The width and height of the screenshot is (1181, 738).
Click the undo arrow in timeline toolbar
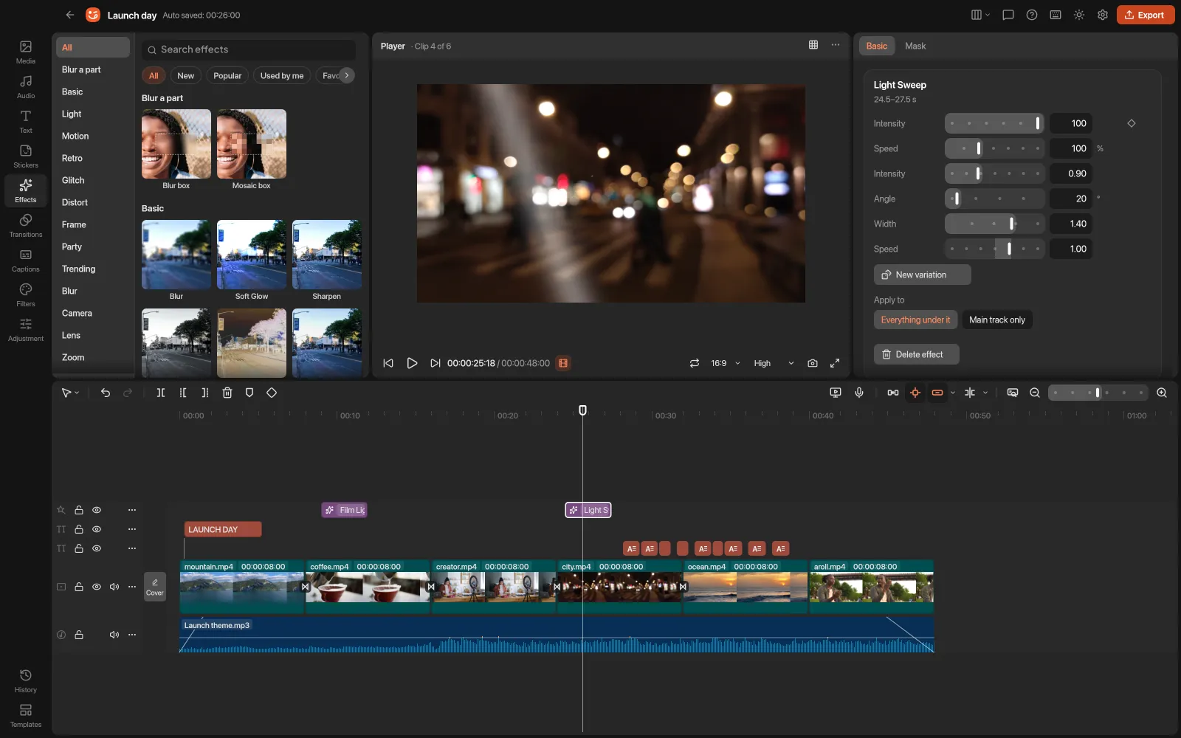106,393
